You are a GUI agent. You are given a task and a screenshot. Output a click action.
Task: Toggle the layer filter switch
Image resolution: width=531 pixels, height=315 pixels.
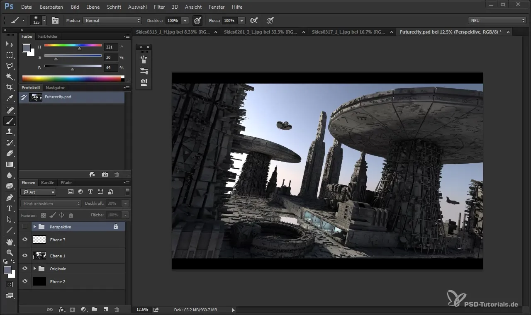(128, 191)
